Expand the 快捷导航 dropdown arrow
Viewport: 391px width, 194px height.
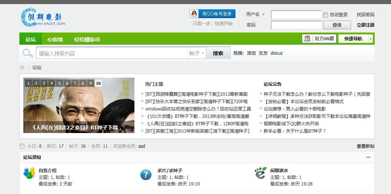click(x=371, y=39)
